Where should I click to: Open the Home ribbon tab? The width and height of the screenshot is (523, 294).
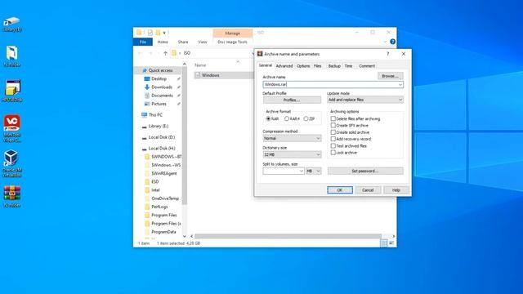point(163,42)
